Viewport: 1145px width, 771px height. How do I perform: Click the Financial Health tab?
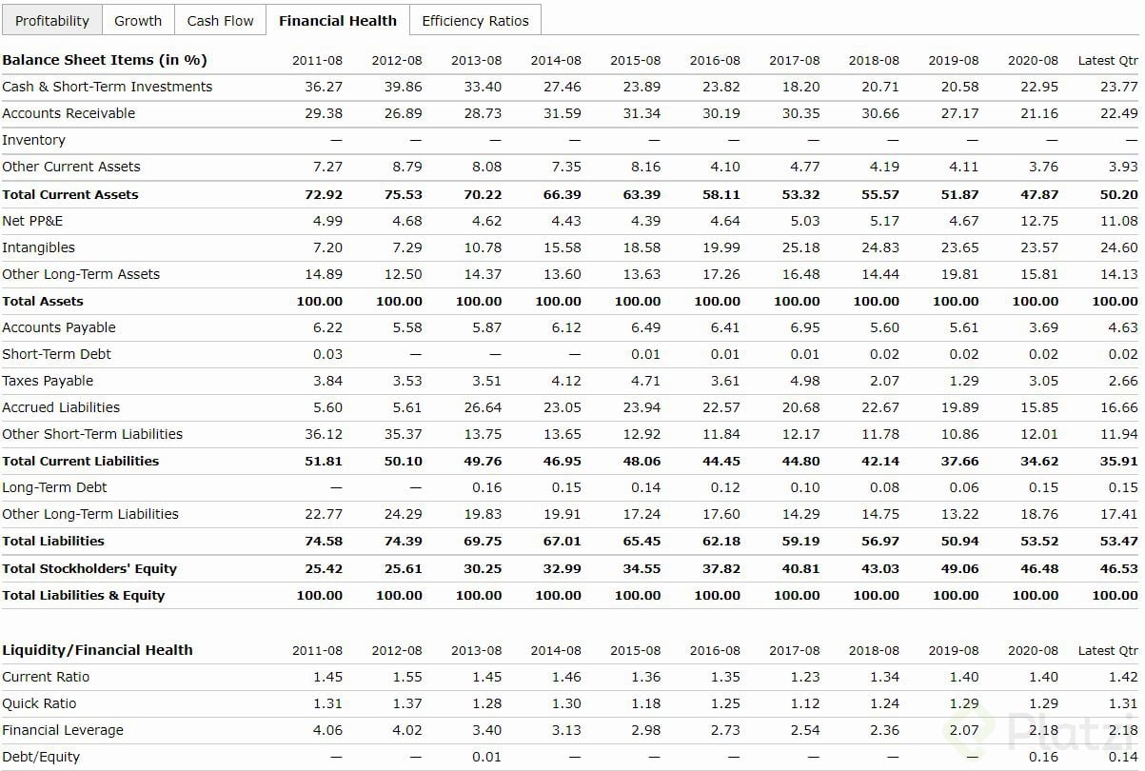click(338, 21)
